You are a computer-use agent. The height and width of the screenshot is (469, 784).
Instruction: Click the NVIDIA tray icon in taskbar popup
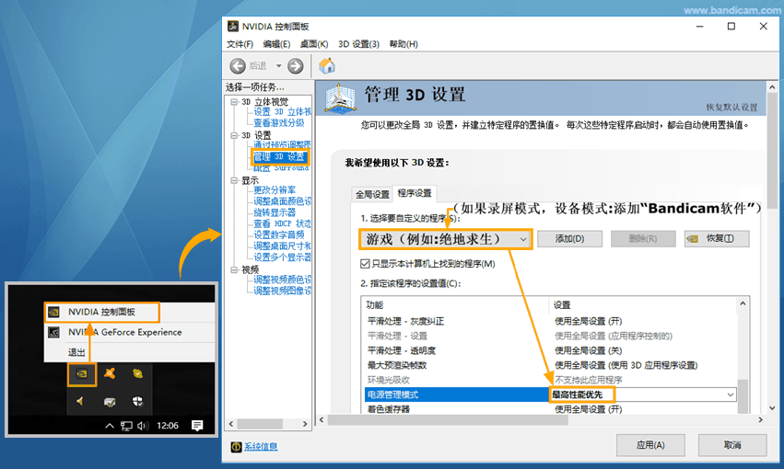pyautogui.click(x=82, y=373)
